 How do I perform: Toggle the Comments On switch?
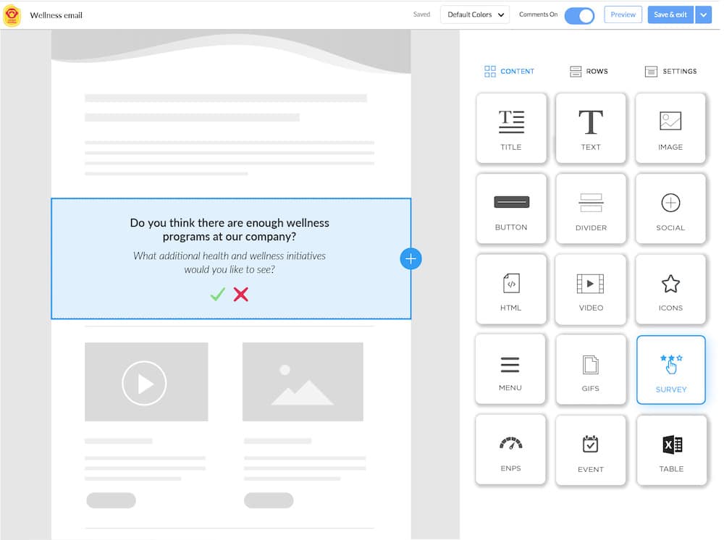[x=579, y=16]
